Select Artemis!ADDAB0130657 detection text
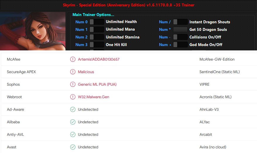The width and height of the screenshot is (257, 153). pyautogui.click(x=99, y=59)
